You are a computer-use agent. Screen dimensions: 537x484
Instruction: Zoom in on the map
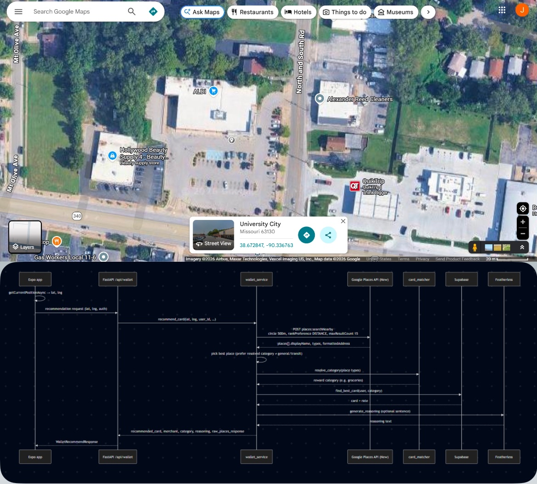(523, 222)
